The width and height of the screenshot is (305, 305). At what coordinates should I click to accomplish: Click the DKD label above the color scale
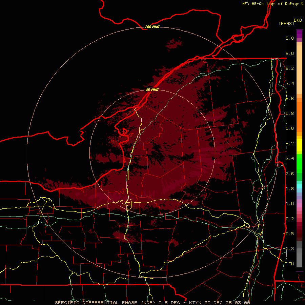[298, 20]
